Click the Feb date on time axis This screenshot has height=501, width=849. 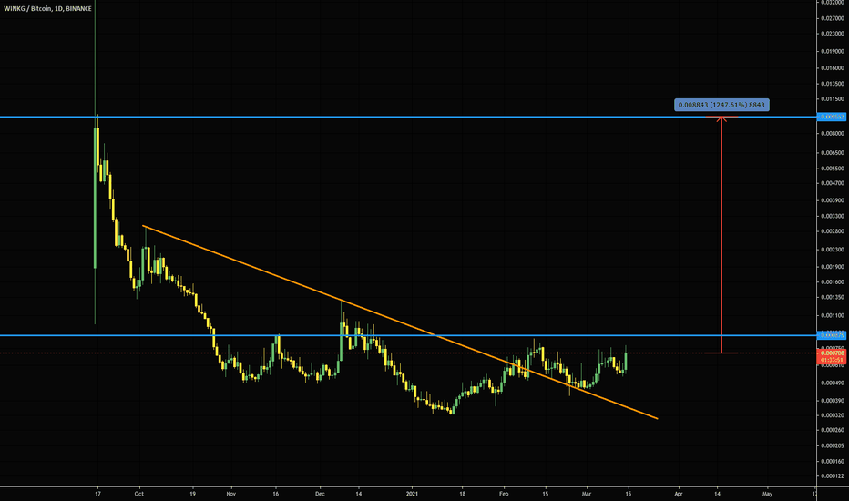click(504, 494)
